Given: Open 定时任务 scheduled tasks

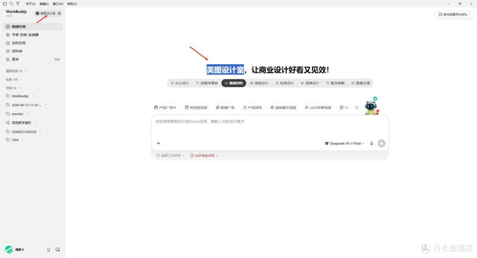Looking at the screenshot, I should coord(33,43).
